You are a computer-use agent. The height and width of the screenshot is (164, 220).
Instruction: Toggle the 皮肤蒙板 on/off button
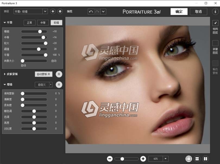coord(59,74)
